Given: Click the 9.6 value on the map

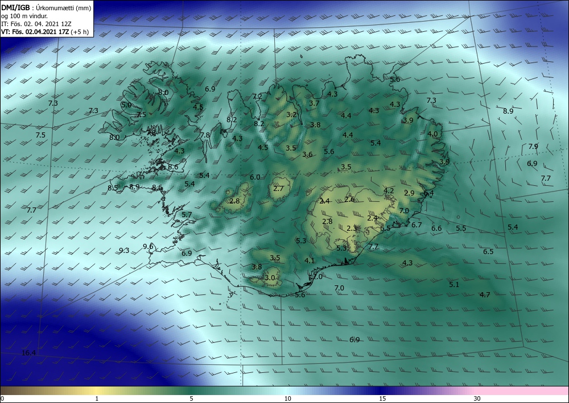Looking at the screenshot, I should [x=148, y=247].
